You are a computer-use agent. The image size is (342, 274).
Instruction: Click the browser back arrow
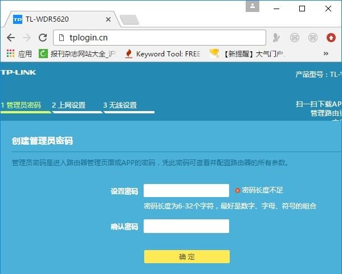point(11,38)
